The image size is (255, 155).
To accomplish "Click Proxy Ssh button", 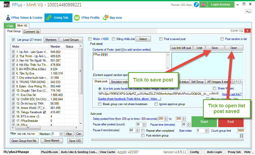I will tap(234, 152).
